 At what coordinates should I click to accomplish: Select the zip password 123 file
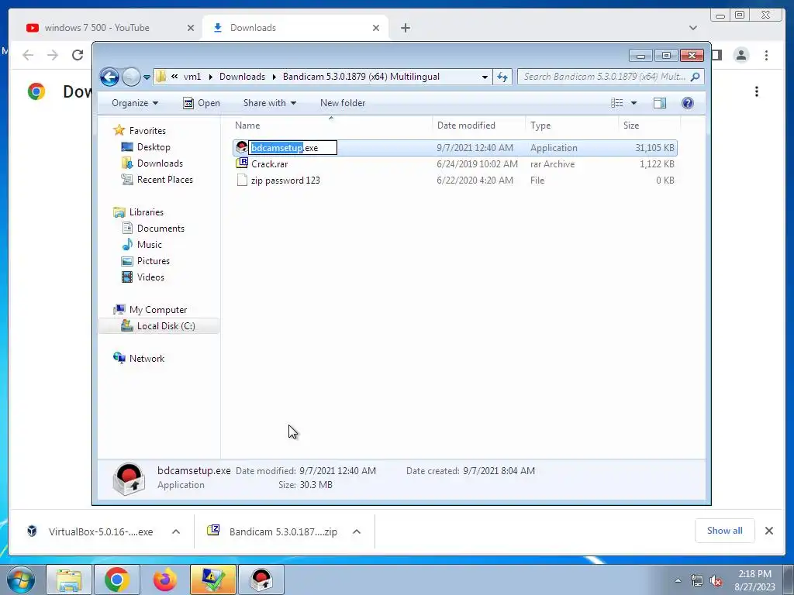[x=285, y=180]
